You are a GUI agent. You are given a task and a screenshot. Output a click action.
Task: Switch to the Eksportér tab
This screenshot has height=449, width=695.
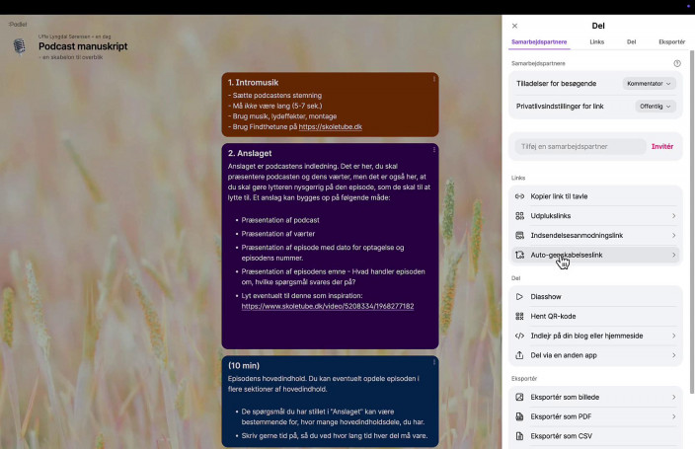[x=671, y=42]
